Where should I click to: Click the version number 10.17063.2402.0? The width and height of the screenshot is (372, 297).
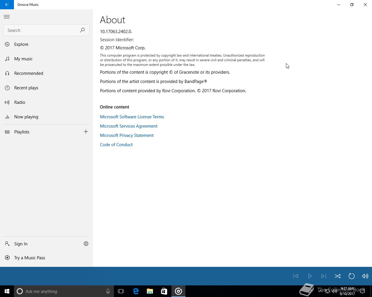point(116,32)
